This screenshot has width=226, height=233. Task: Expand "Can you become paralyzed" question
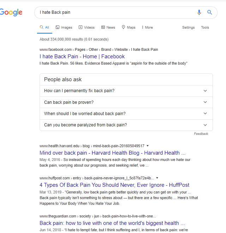click(126, 125)
